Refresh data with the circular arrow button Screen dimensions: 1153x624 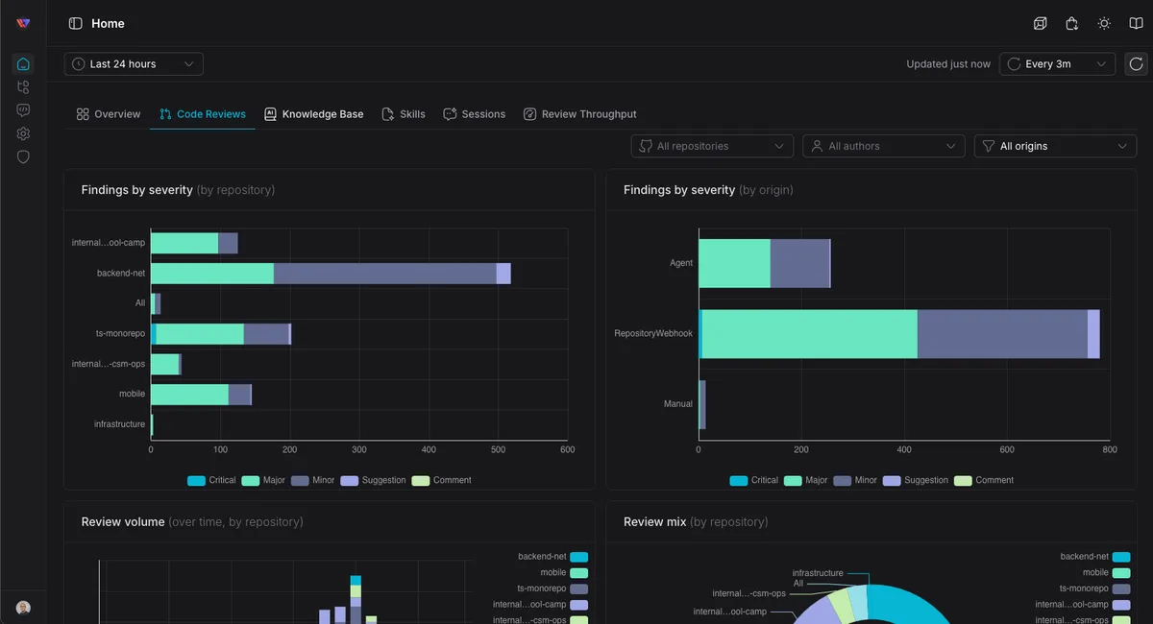click(1136, 64)
